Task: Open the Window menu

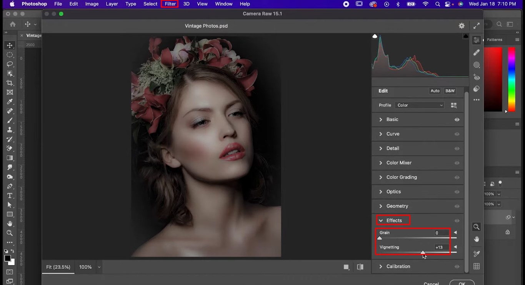Action: [x=223, y=4]
